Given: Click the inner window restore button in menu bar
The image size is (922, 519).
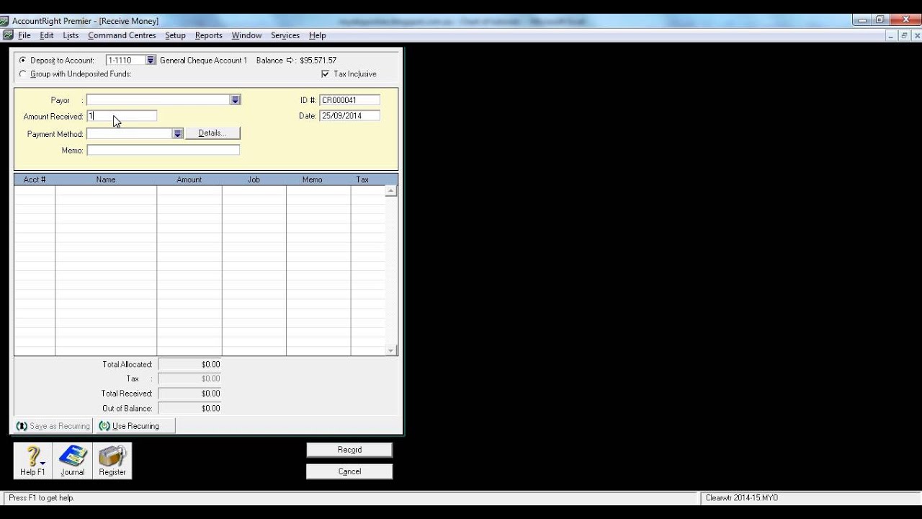Looking at the screenshot, I should [904, 35].
